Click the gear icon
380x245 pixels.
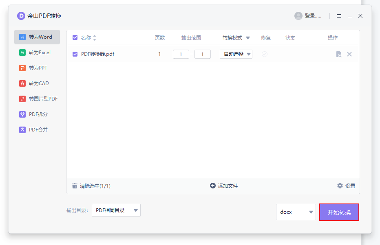[340, 186]
